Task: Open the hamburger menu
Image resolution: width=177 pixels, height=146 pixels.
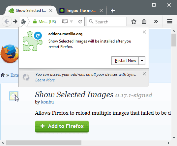Action: click(170, 21)
